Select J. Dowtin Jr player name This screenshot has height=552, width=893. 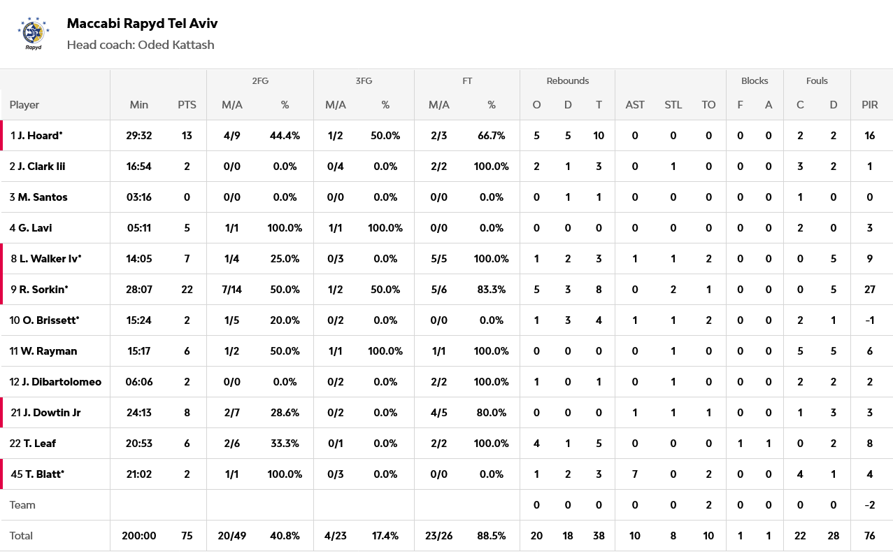point(51,413)
